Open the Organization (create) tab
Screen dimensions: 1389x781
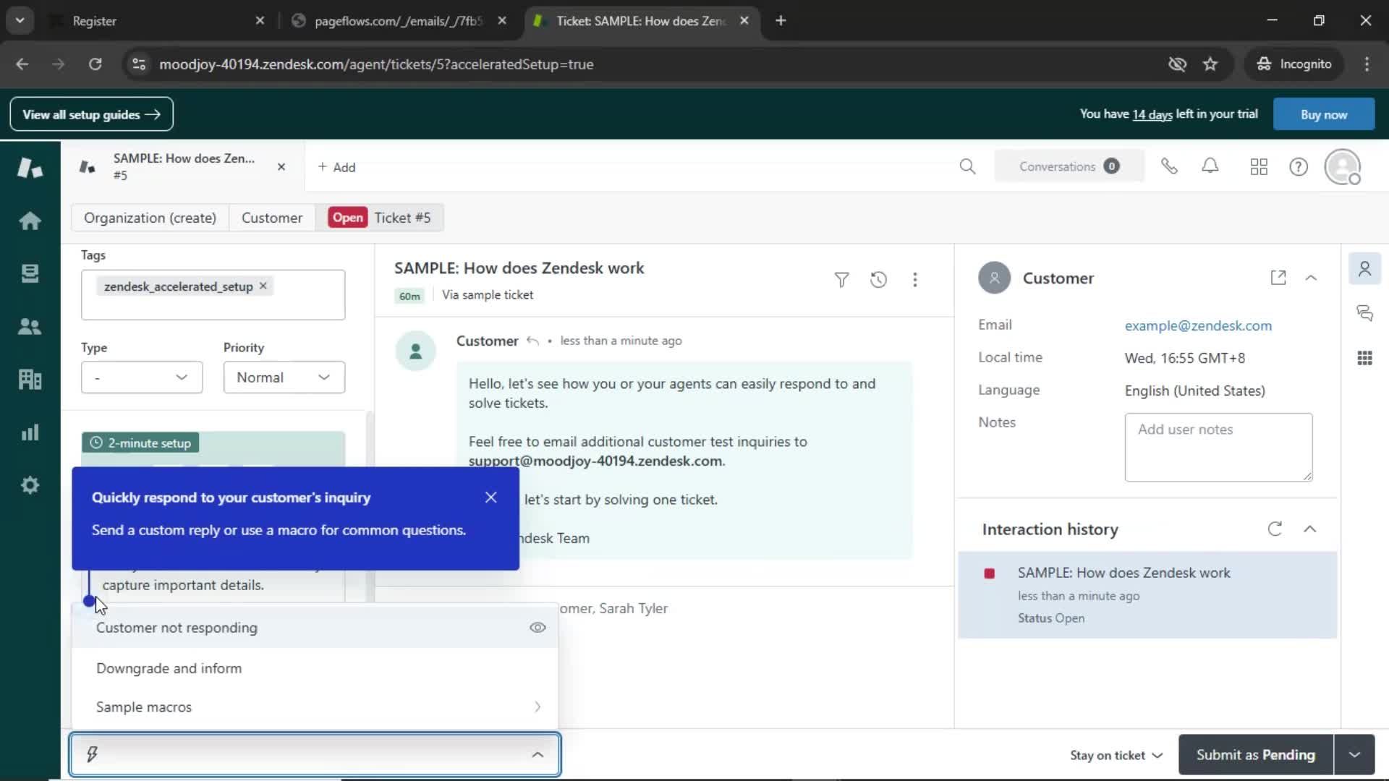click(x=150, y=218)
